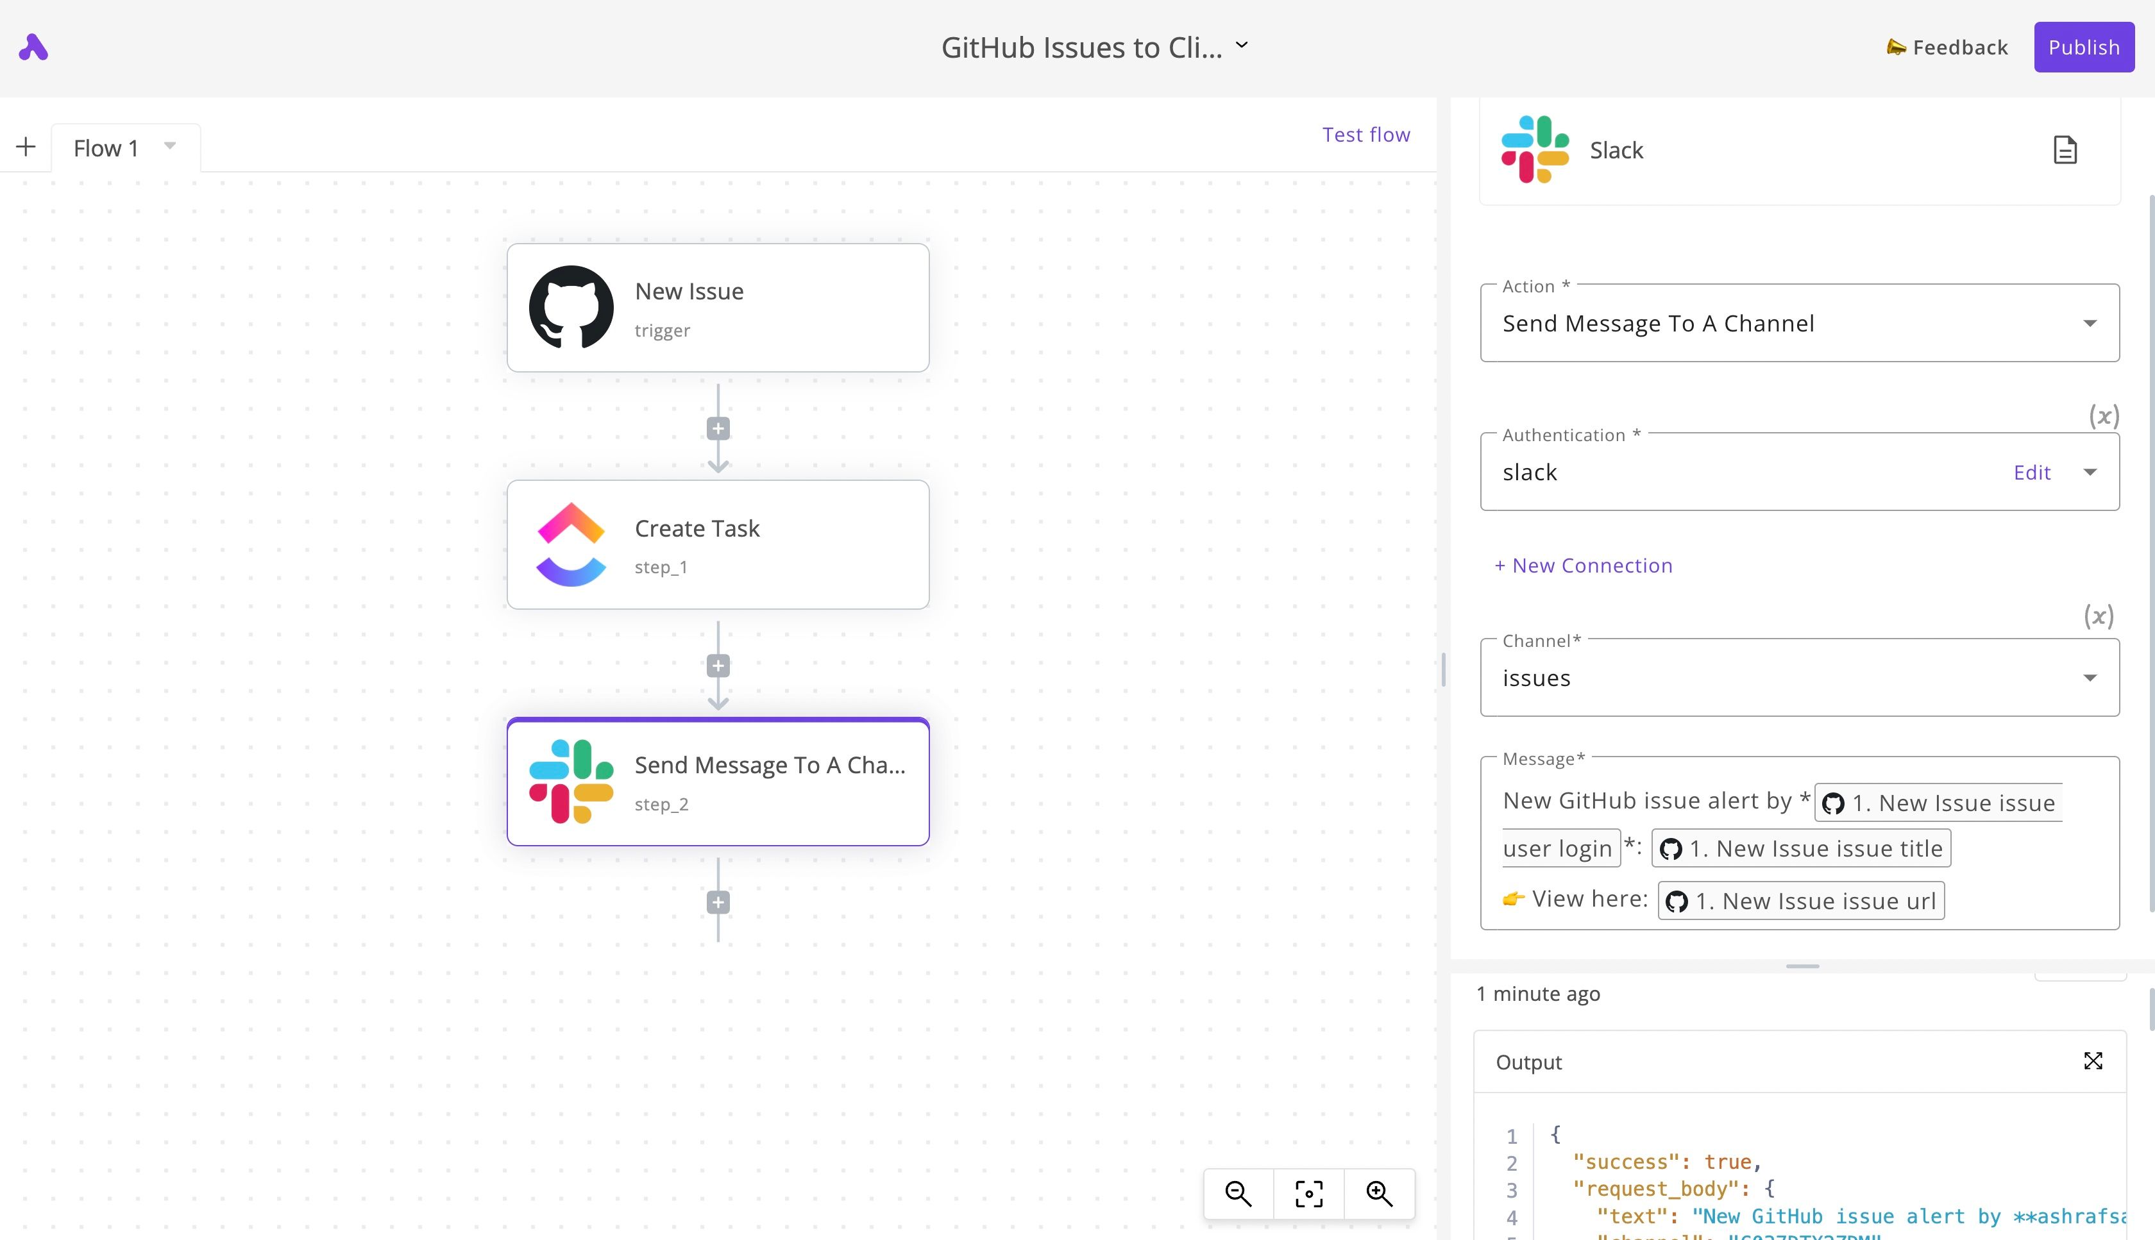Add step between New Issue and Create Task
The height and width of the screenshot is (1240, 2155).
coord(718,428)
